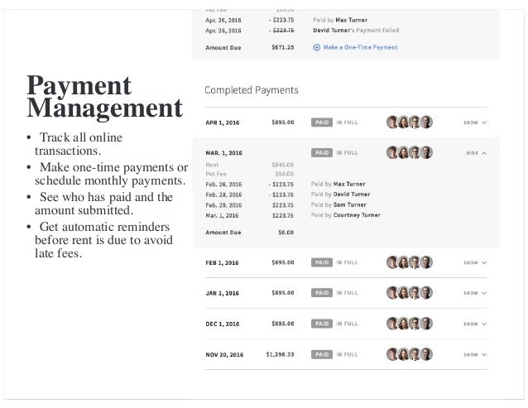The height and width of the screenshot is (408, 528).
Task: Click the Paid by Courtney Turner name
Action: click(x=357, y=215)
